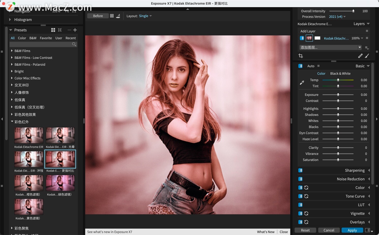Collapse the 彩色红外 preset folder

(12, 122)
